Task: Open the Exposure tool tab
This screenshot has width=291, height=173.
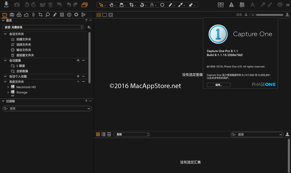Action: 26,15
